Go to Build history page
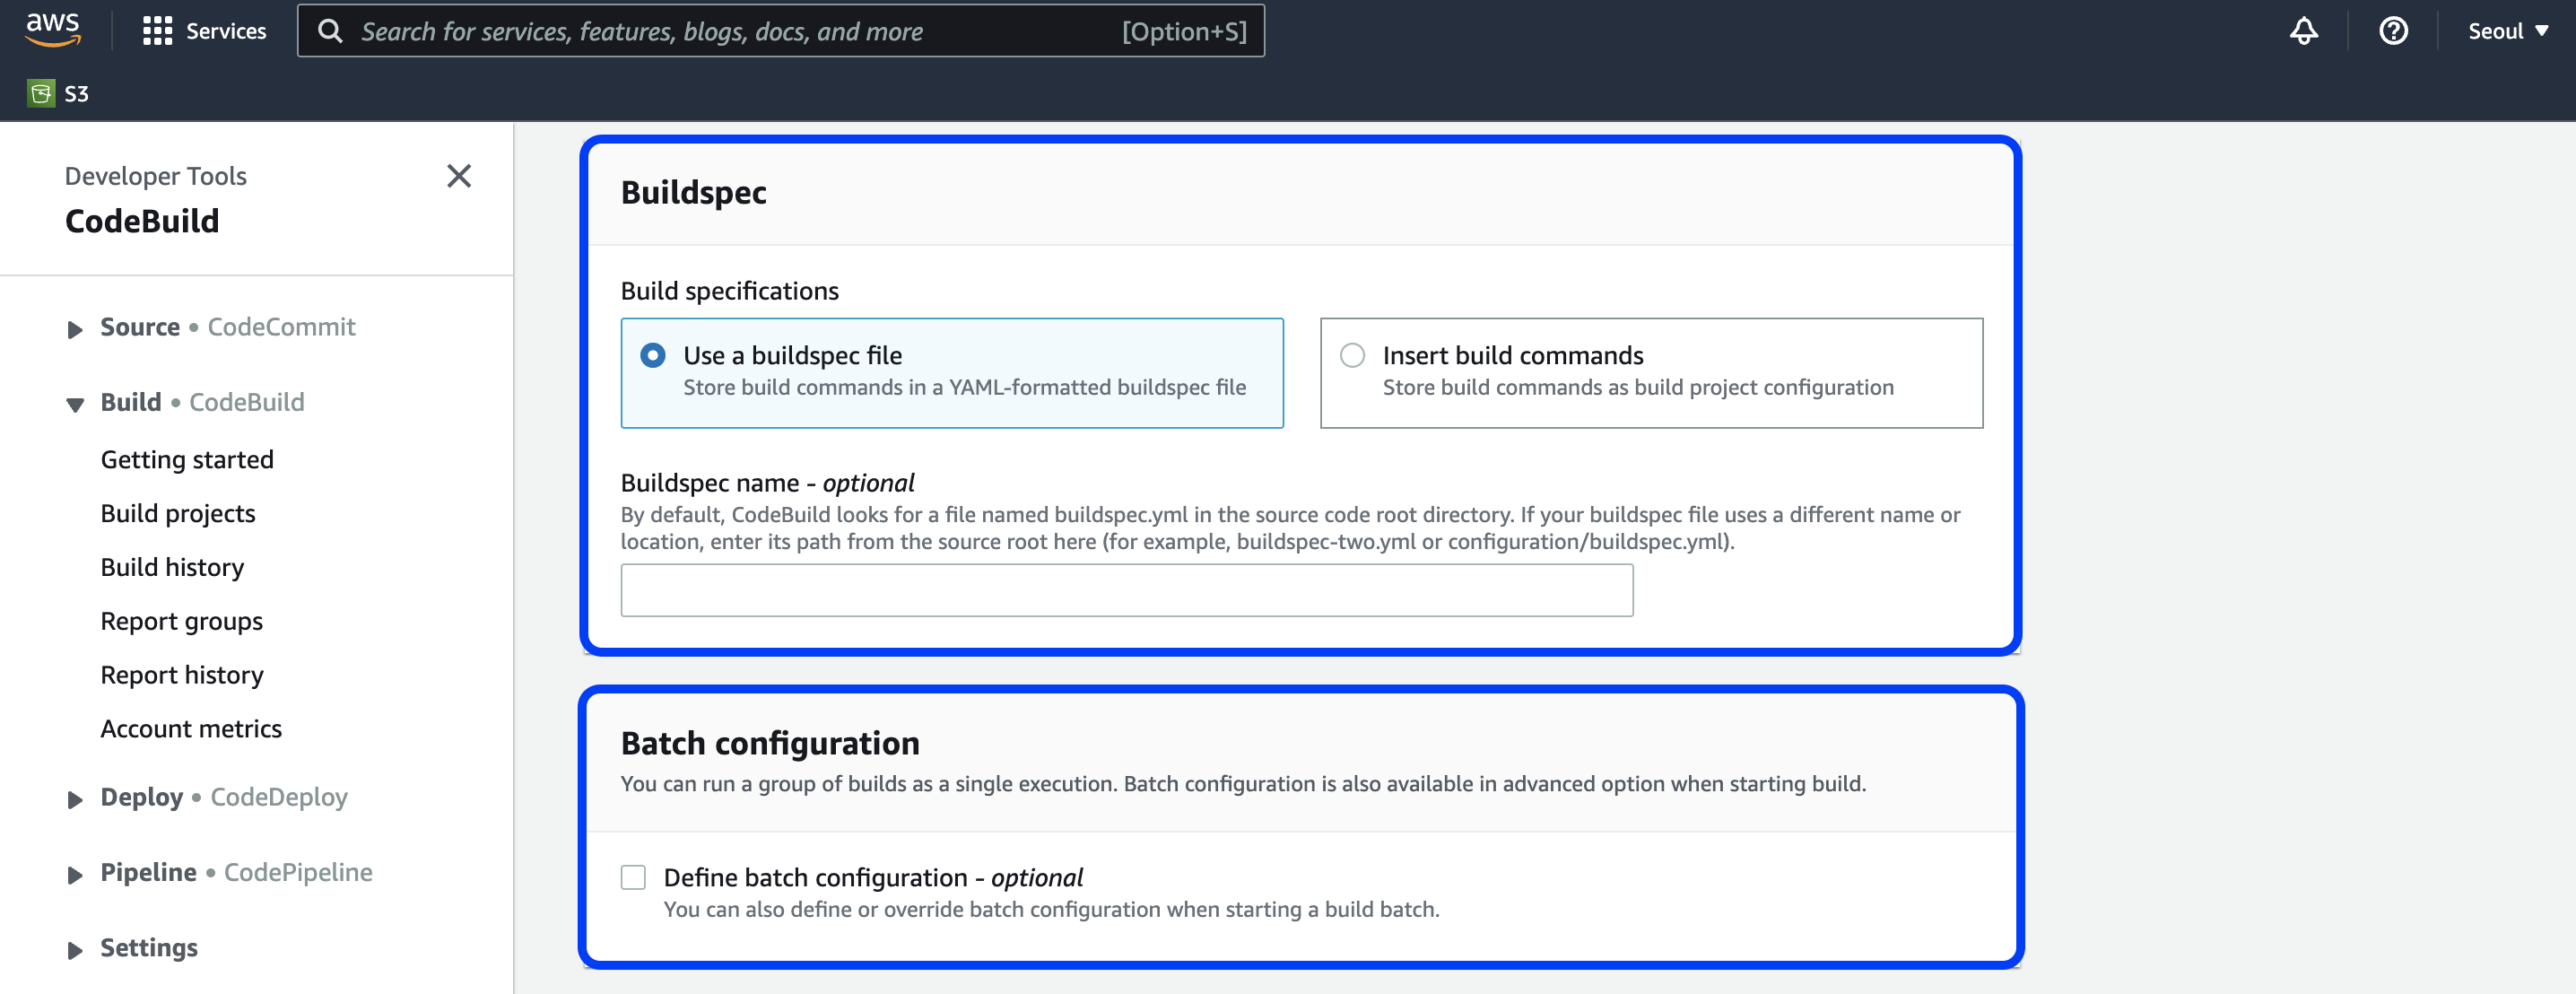This screenshot has height=994, width=2576. [172, 567]
